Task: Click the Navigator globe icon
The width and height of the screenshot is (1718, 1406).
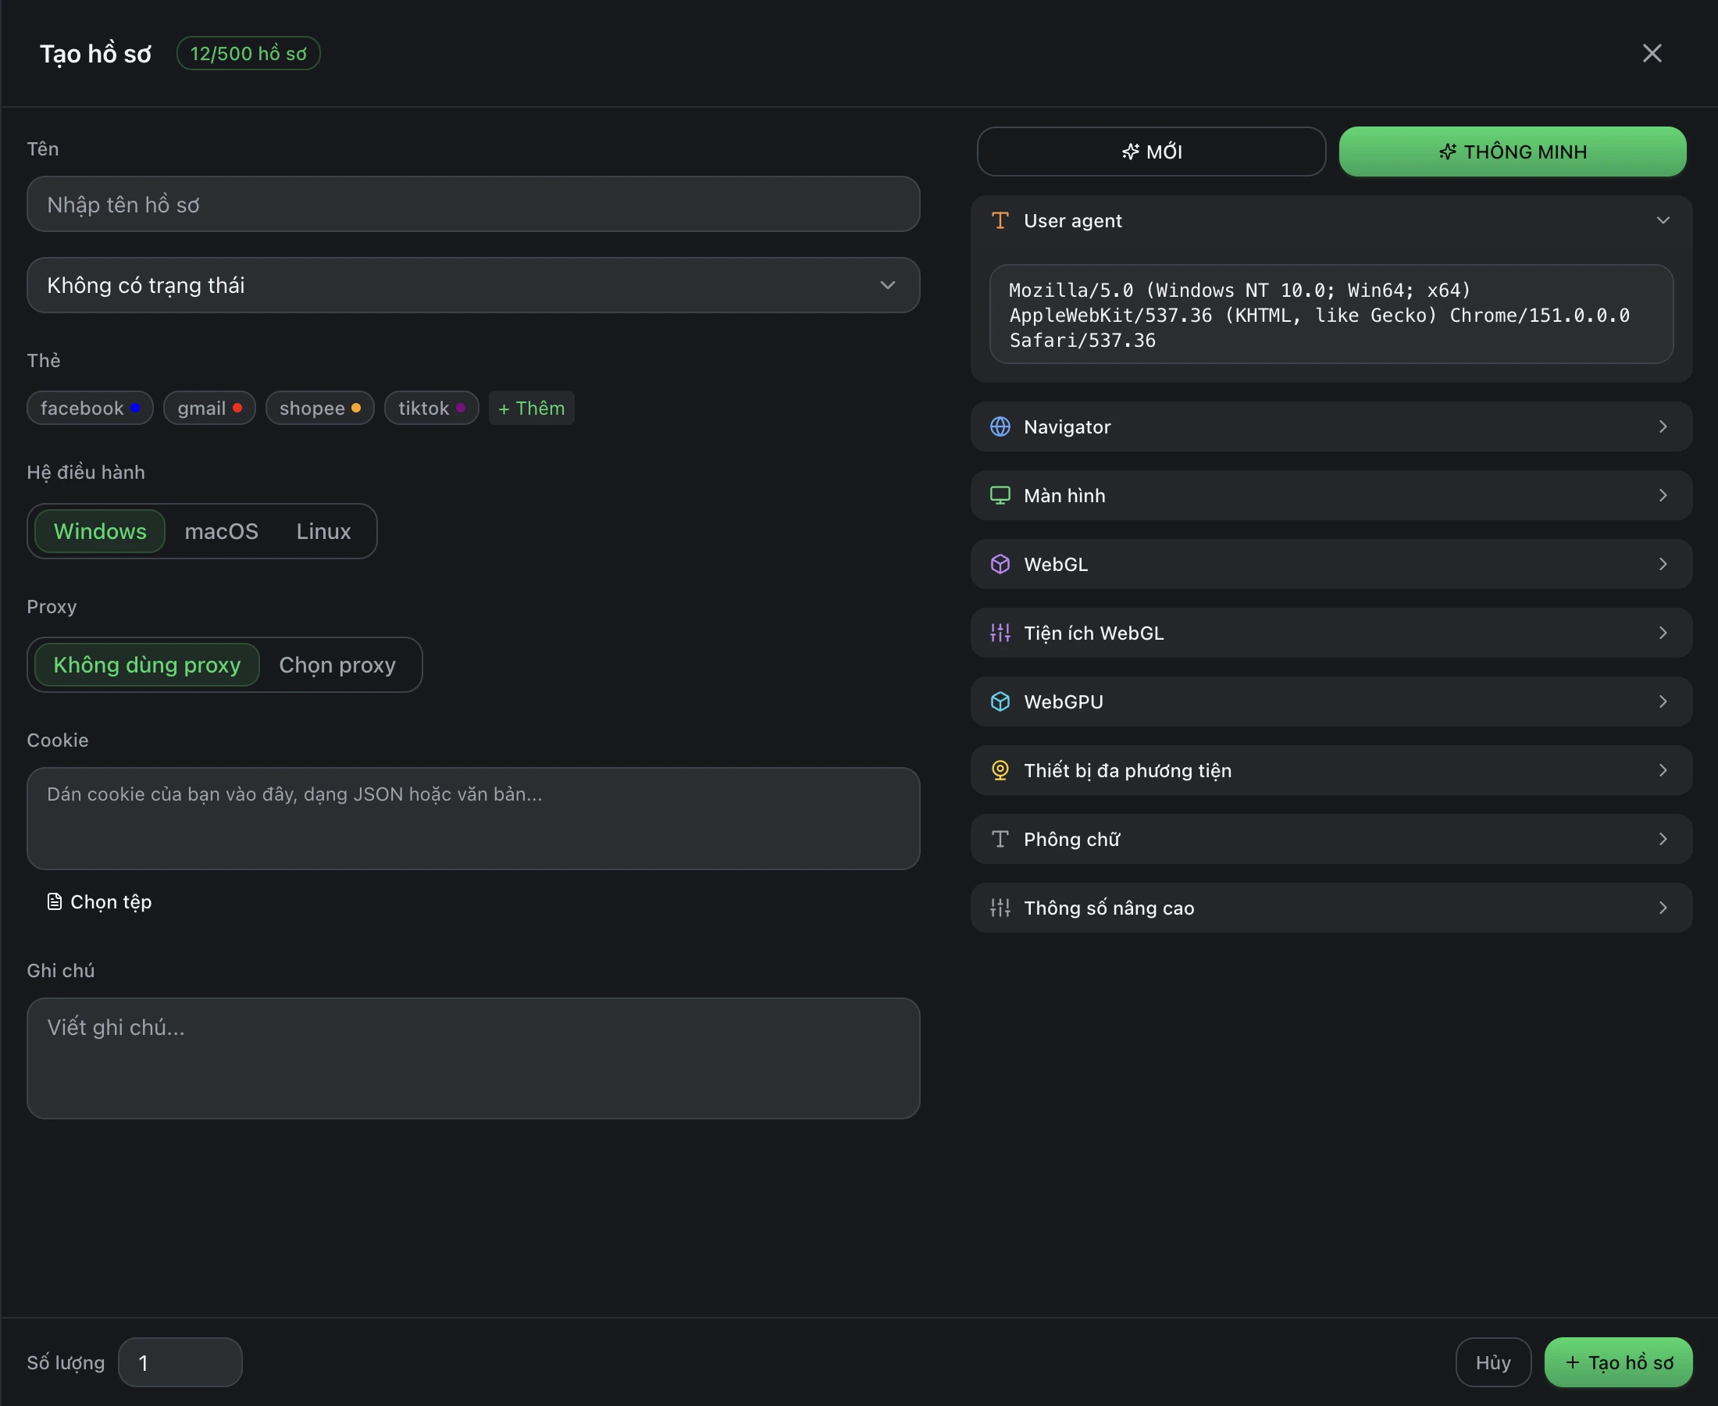Action: tap(1000, 426)
